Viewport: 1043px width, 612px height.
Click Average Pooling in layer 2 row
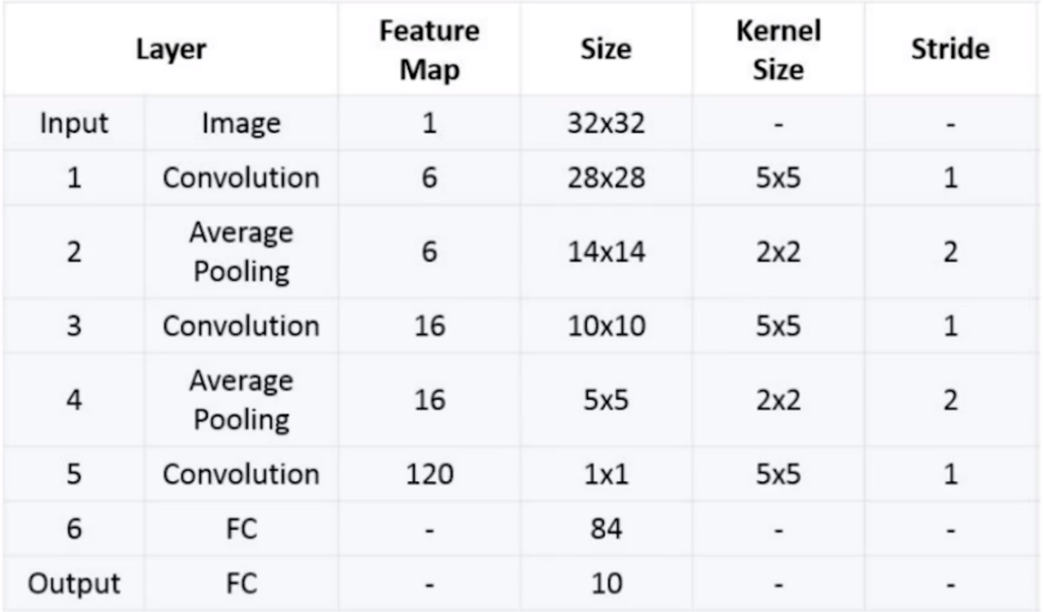point(241,251)
